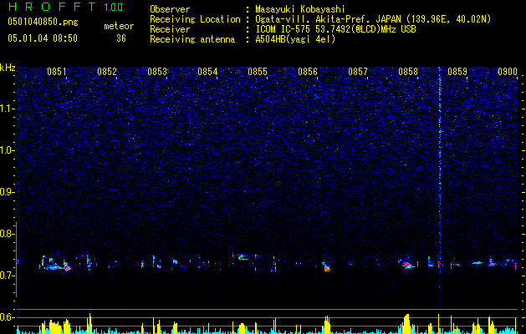
Task: Click the 0853 time marker
Action: click(157, 72)
